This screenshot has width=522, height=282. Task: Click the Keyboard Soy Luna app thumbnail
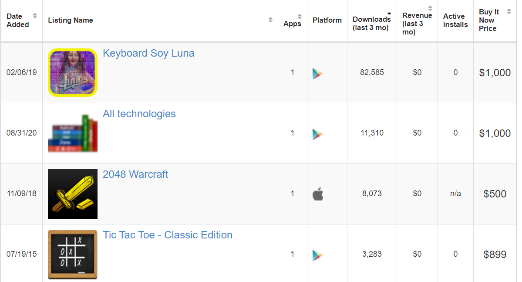pyautogui.click(x=73, y=73)
